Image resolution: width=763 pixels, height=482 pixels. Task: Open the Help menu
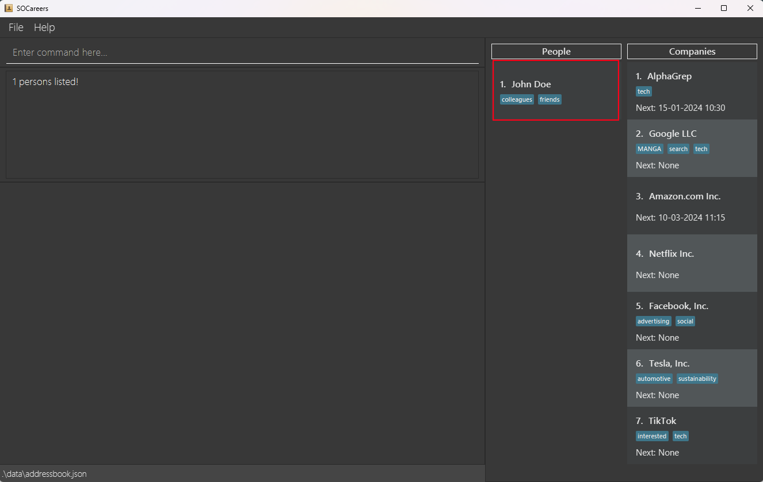[x=44, y=28]
